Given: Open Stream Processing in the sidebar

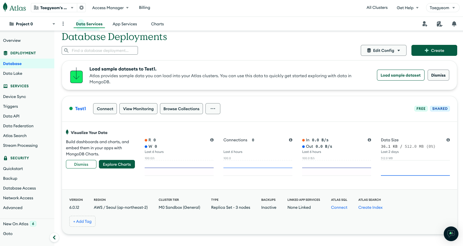Looking at the screenshot, I should [x=20, y=145].
